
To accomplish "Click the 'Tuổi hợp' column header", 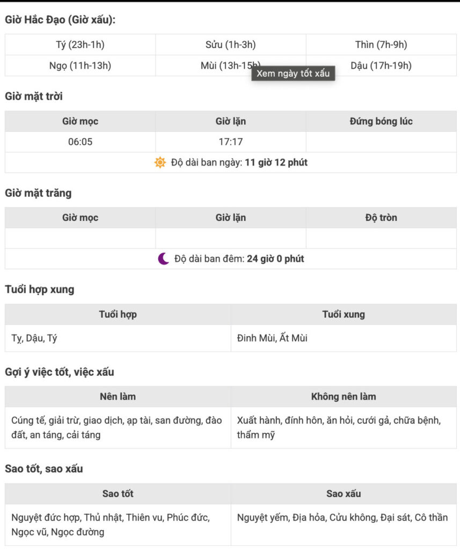I will 118,314.
